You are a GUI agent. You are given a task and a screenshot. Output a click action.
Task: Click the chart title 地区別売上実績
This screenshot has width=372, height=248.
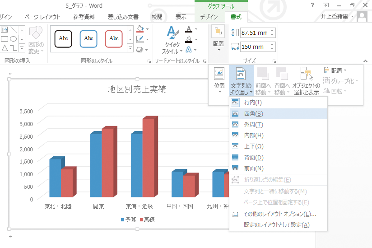(x=137, y=89)
